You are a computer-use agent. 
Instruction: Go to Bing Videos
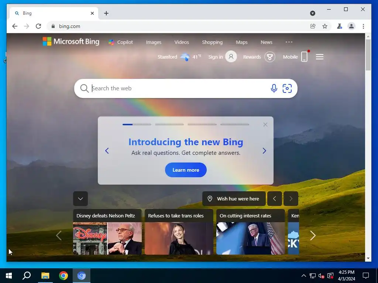[x=182, y=42]
